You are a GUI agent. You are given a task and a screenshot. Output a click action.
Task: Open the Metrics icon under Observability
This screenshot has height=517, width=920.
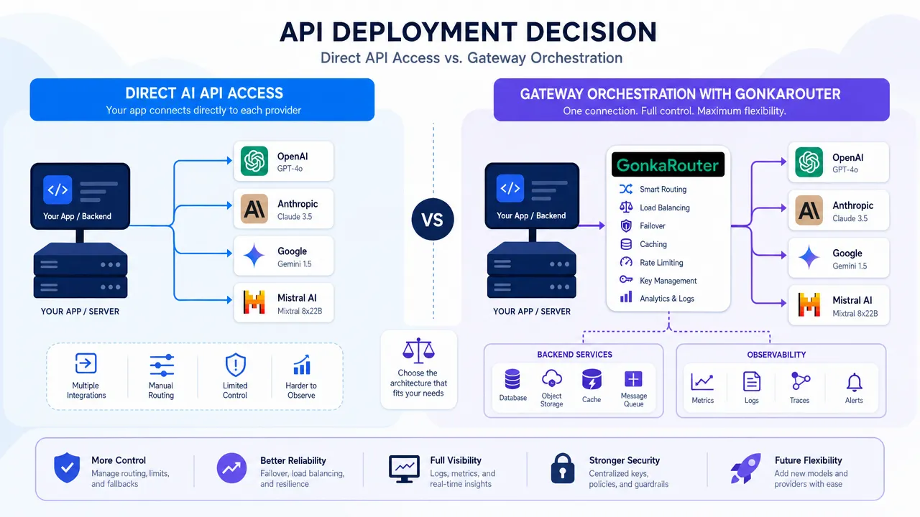pos(702,382)
